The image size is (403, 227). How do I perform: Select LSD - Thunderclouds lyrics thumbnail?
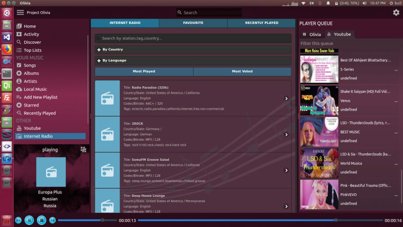click(x=319, y=132)
